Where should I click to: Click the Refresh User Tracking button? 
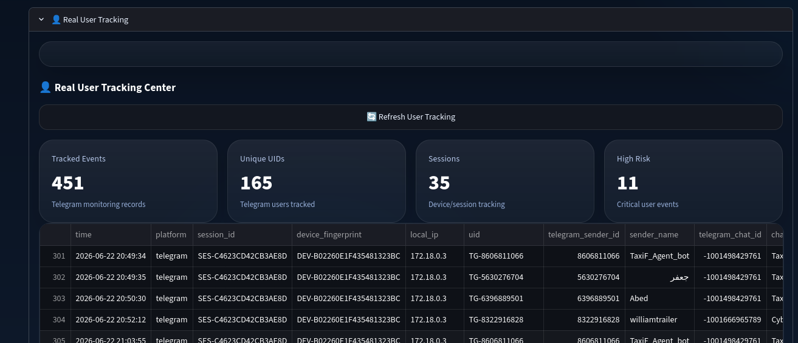click(410, 117)
